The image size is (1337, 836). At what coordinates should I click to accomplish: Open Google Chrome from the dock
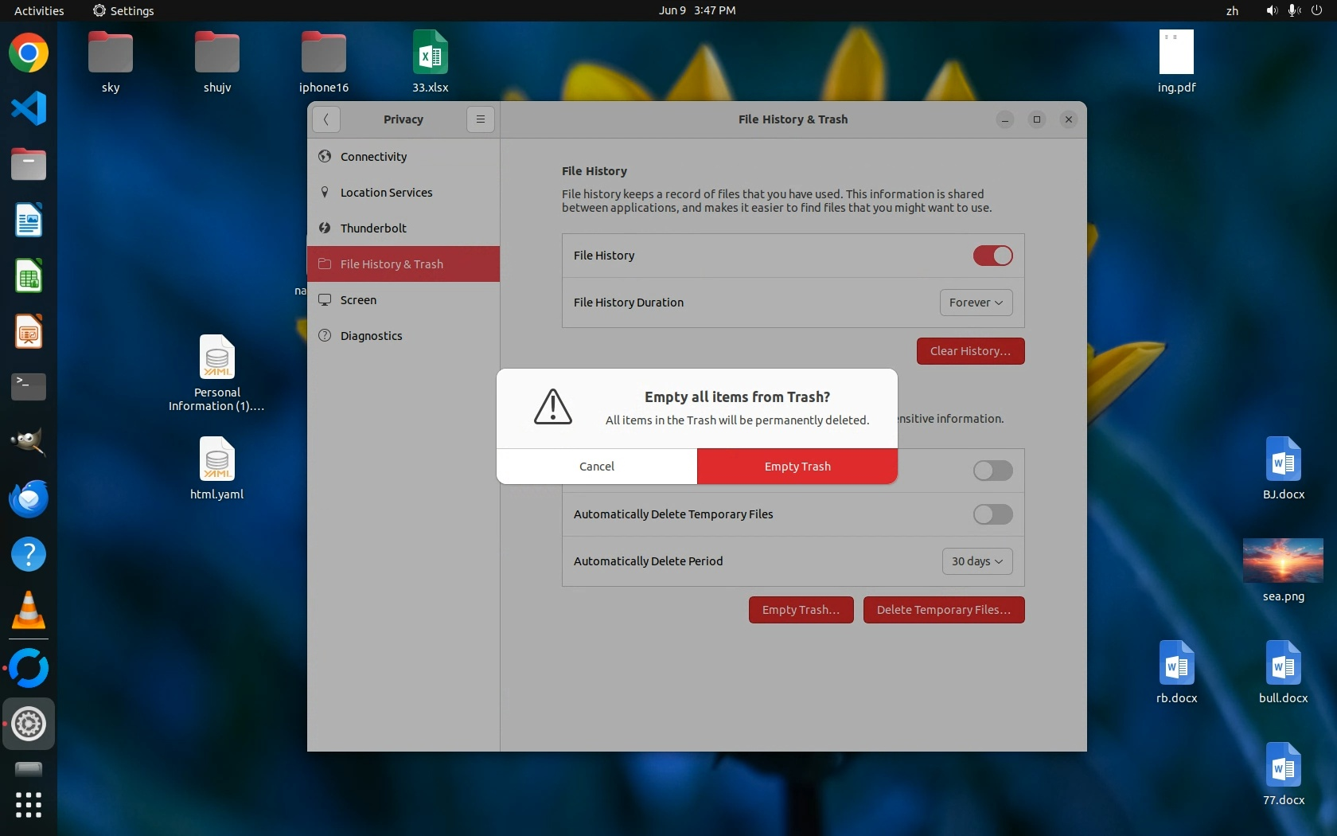click(x=29, y=53)
